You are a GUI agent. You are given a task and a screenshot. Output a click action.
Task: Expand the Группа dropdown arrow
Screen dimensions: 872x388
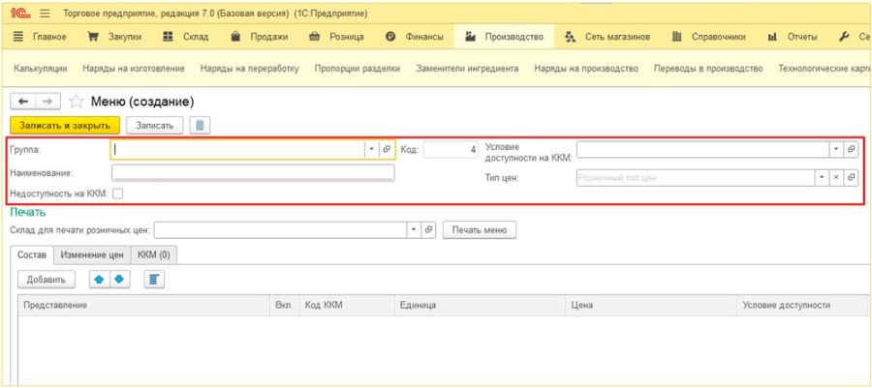click(x=371, y=149)
